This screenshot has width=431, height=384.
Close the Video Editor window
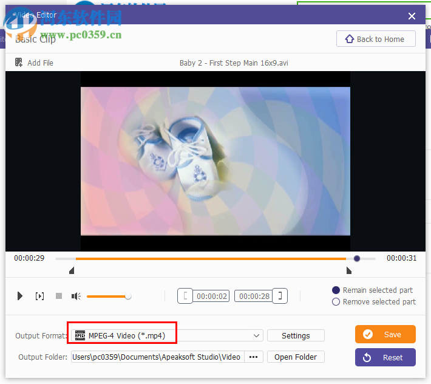pyautogui.click(x=412, y=16)
